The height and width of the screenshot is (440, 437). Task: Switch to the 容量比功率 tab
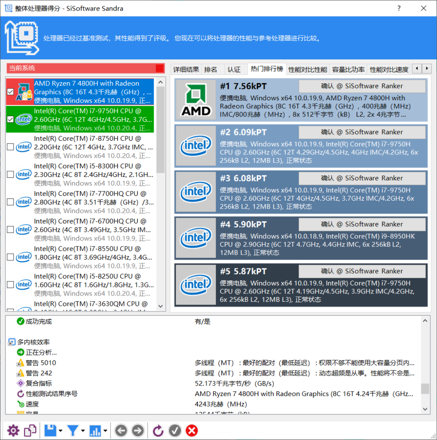[x=348, y=70]
